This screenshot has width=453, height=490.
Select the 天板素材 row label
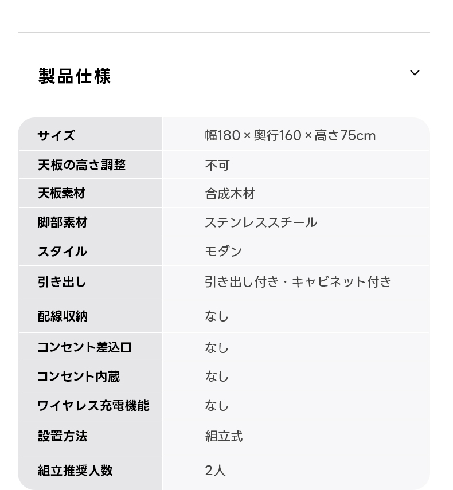coord(61,194)
